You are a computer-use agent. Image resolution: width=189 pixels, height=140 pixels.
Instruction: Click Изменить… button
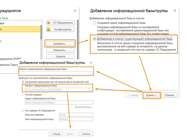(x=60, y=50)
